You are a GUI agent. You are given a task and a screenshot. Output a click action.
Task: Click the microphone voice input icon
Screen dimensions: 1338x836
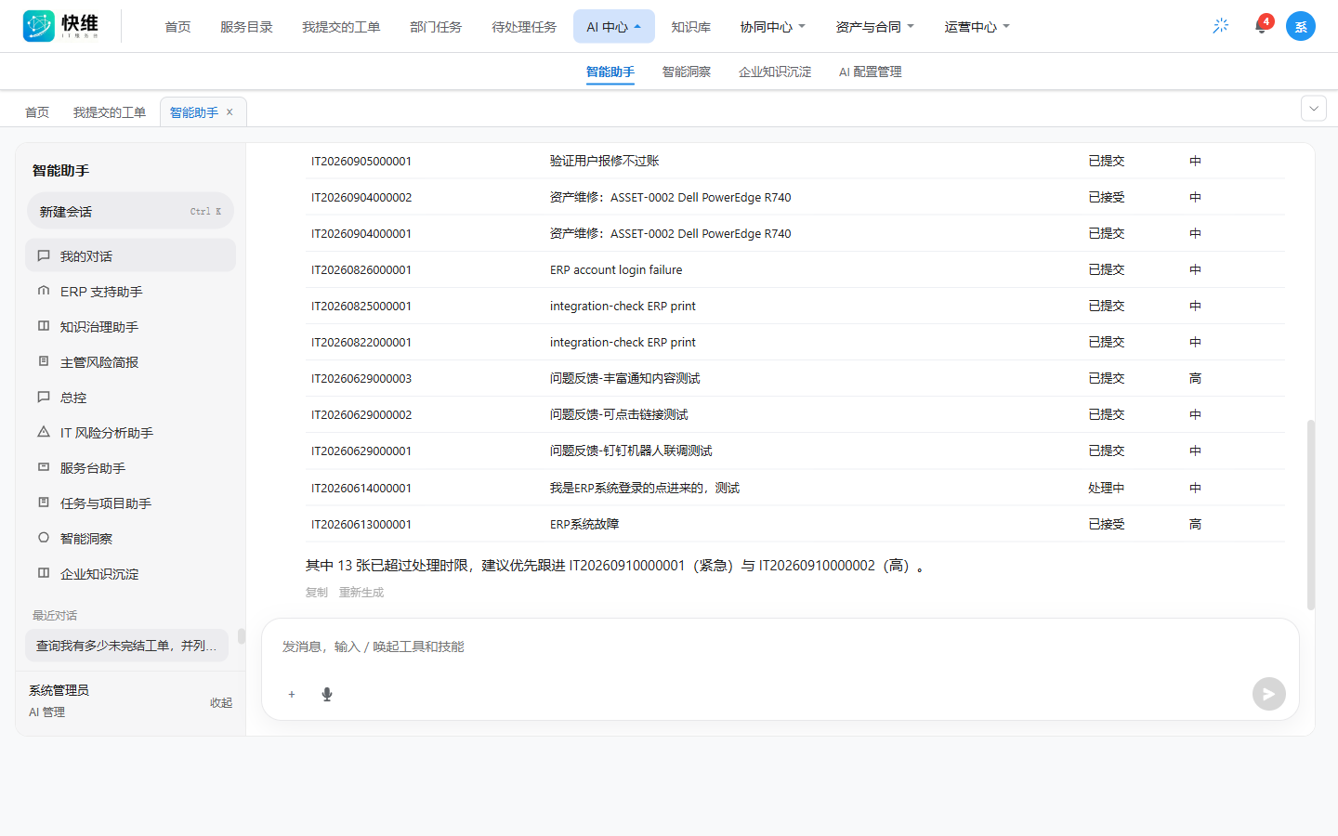click(327, 694)
